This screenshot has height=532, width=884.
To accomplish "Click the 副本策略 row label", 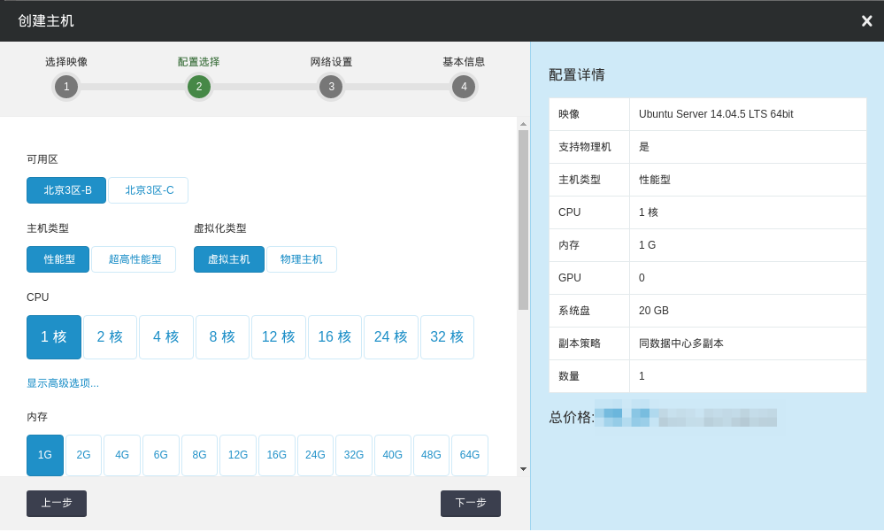I will click(580, 343).
